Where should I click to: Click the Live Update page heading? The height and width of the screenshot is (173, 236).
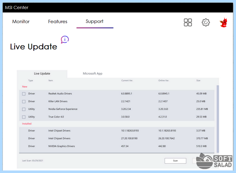[x=33, y=47]
